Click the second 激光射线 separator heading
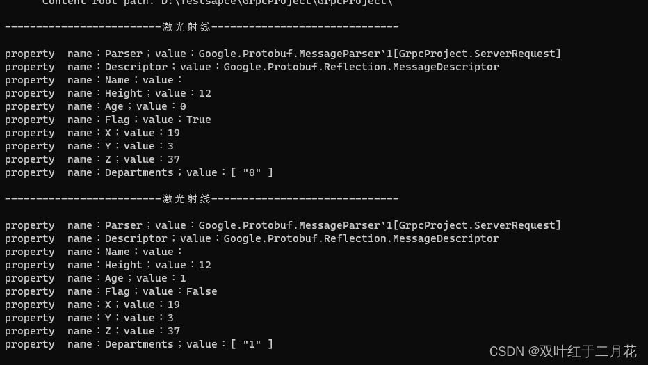This screenshot has width=648, height=365. pos(186,199)
